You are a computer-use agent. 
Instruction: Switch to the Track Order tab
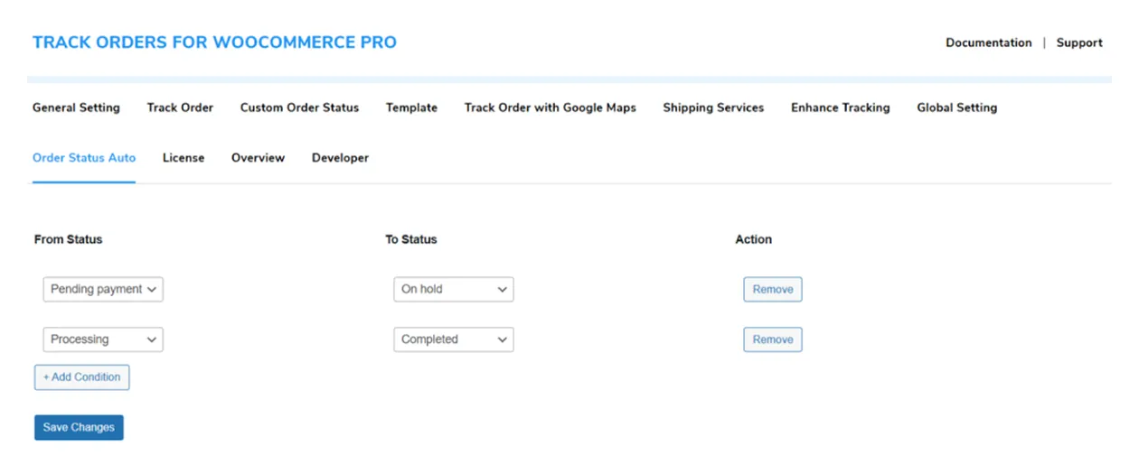coord(180,107)
